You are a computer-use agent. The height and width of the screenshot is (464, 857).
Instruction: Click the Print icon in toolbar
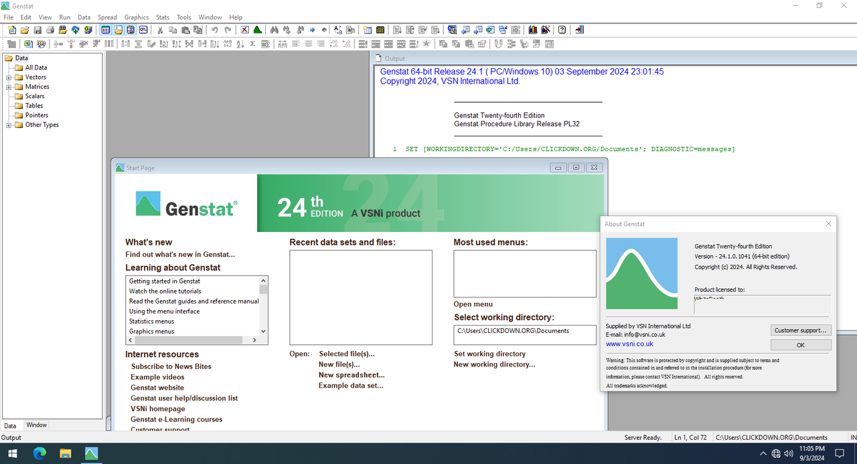pos(50,30)
